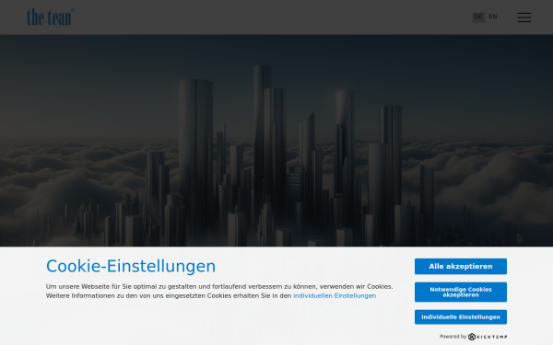Click the Cookie-Einstellungen heading
The image size is (553, 345).
point(131,266)
